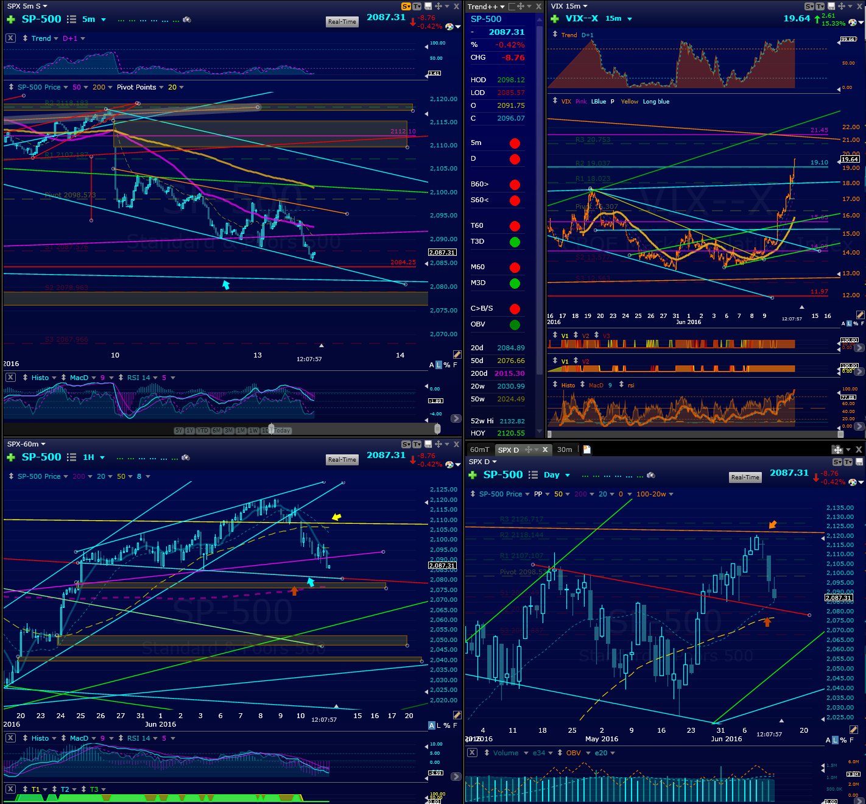
Task: Save the VIX 15m chart with the floppy icon
Action: pos(831,6)
